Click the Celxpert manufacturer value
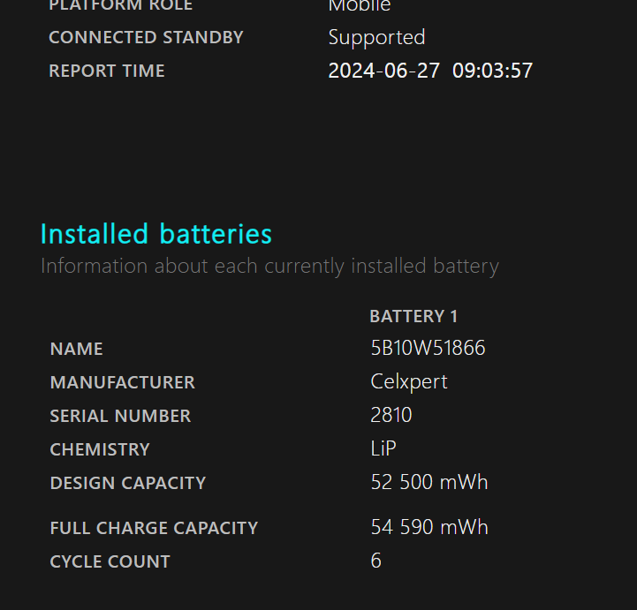The height and width of the screenshot is (610, 637). pyautogui.click(x=409, y=382)
